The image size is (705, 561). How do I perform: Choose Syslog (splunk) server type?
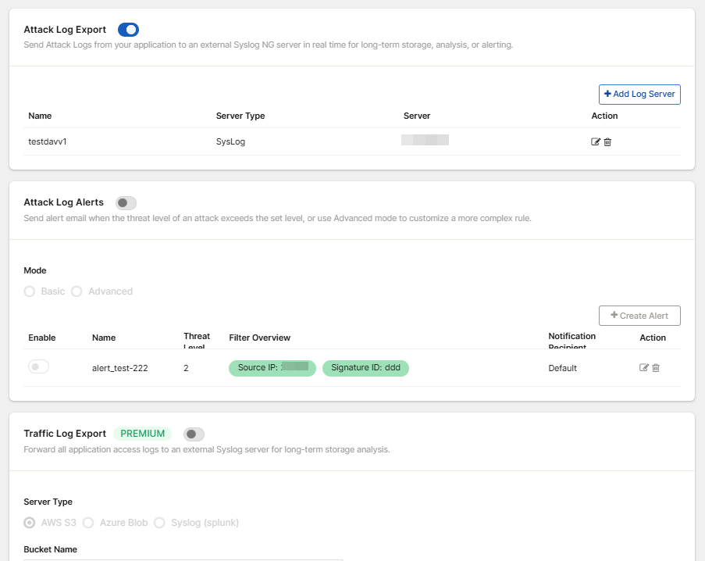tap(159, 523)
